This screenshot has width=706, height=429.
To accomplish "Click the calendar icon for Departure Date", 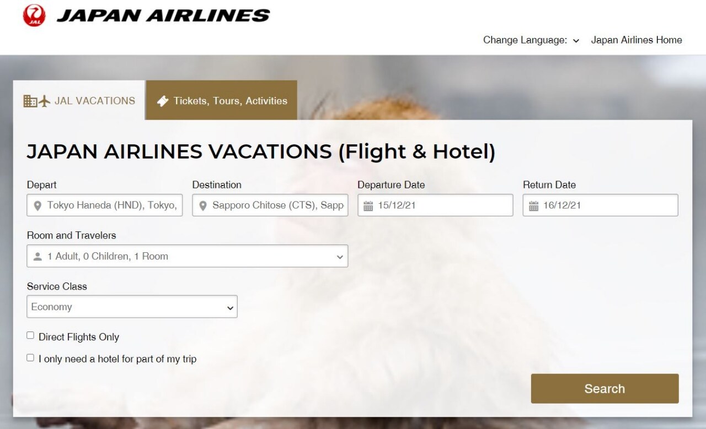I will pos(368,206).
